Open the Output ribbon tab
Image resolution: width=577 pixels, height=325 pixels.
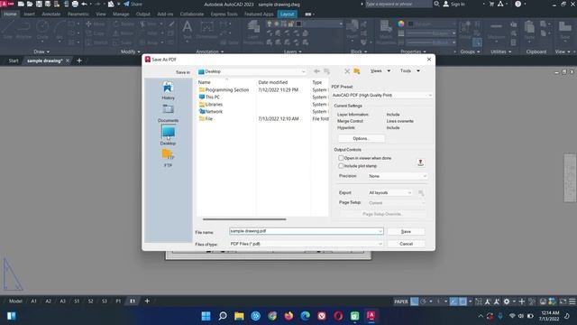142,14
